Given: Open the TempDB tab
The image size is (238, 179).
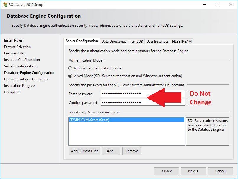Looking at the screenshot, I should (x=136, y=41).
